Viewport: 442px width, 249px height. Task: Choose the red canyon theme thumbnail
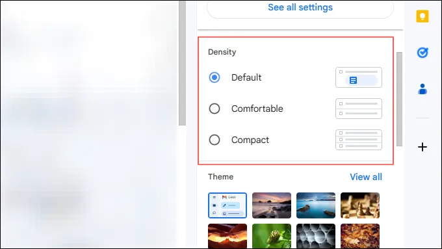(227, 236)
